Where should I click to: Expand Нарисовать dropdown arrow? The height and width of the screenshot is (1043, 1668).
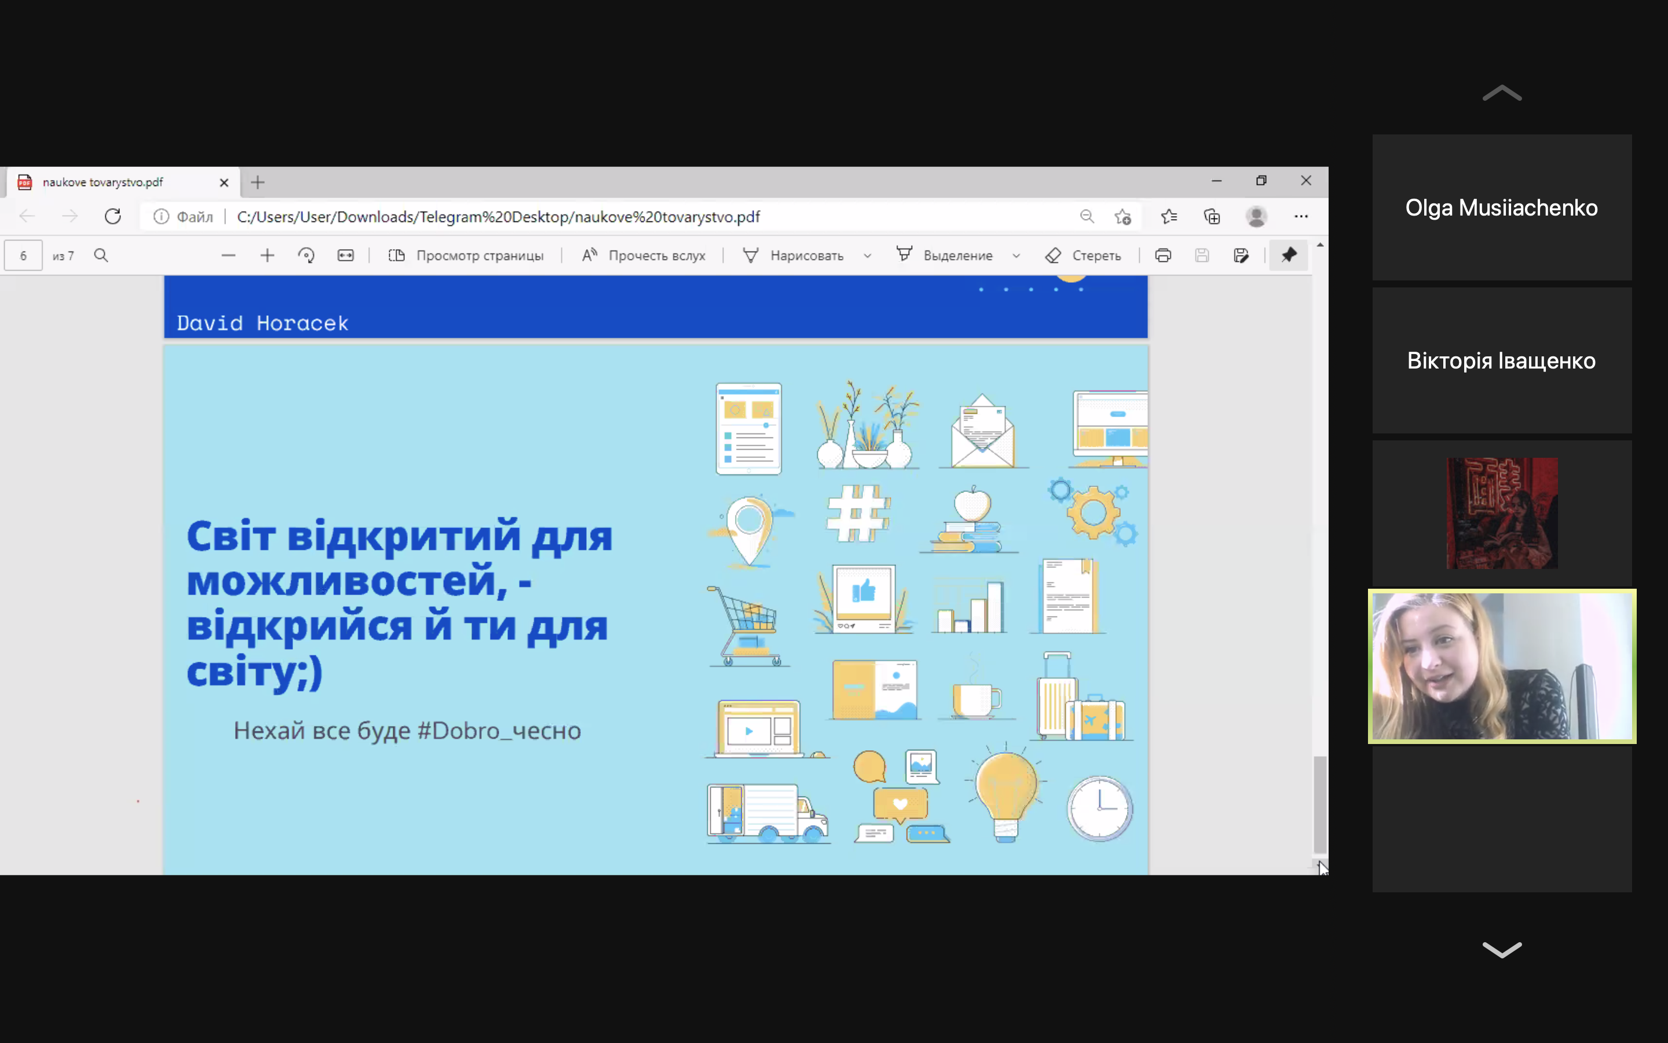867,256
